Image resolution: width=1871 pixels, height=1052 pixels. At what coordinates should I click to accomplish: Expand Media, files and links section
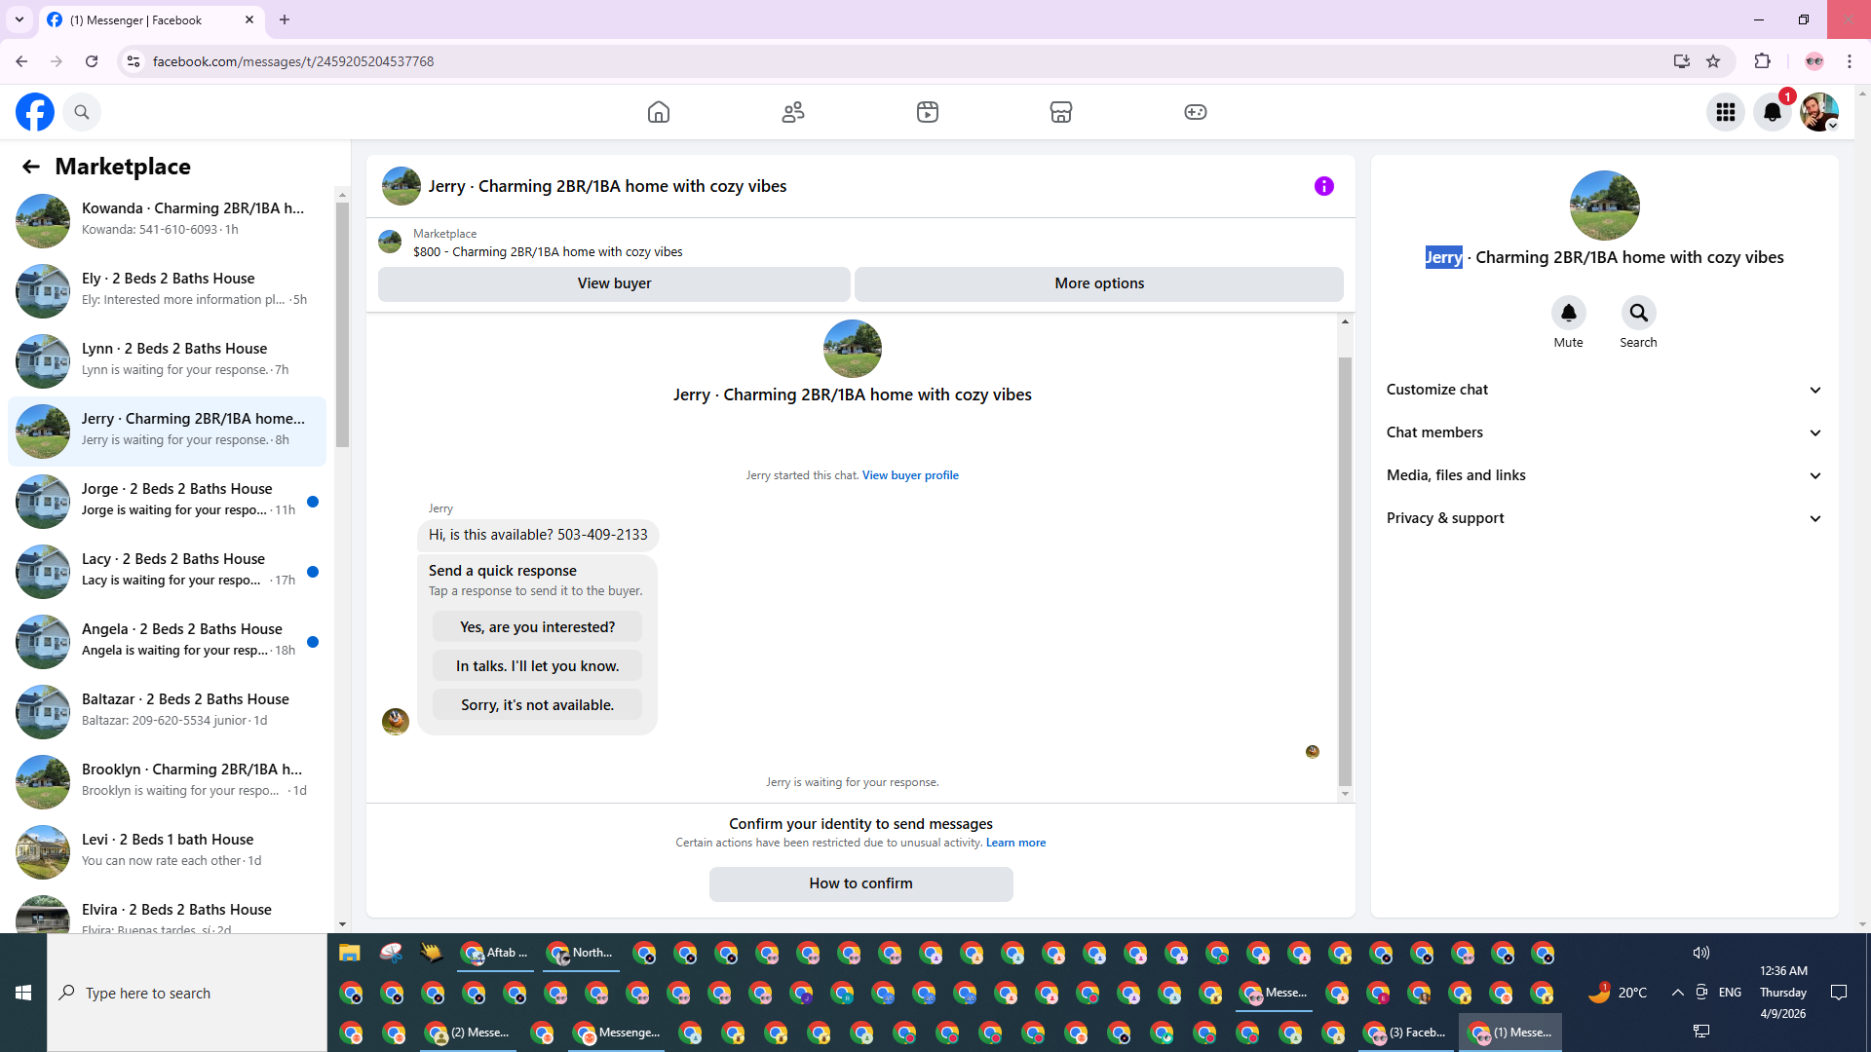(1604, 475)
